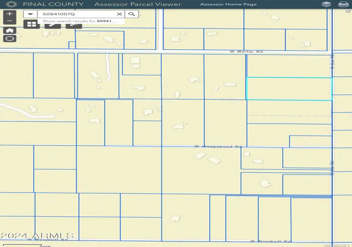Find my location with the circle button

(x=10, y=38)
